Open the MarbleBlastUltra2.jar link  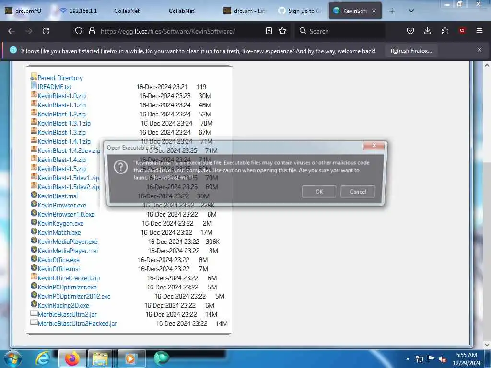[67, 314]
